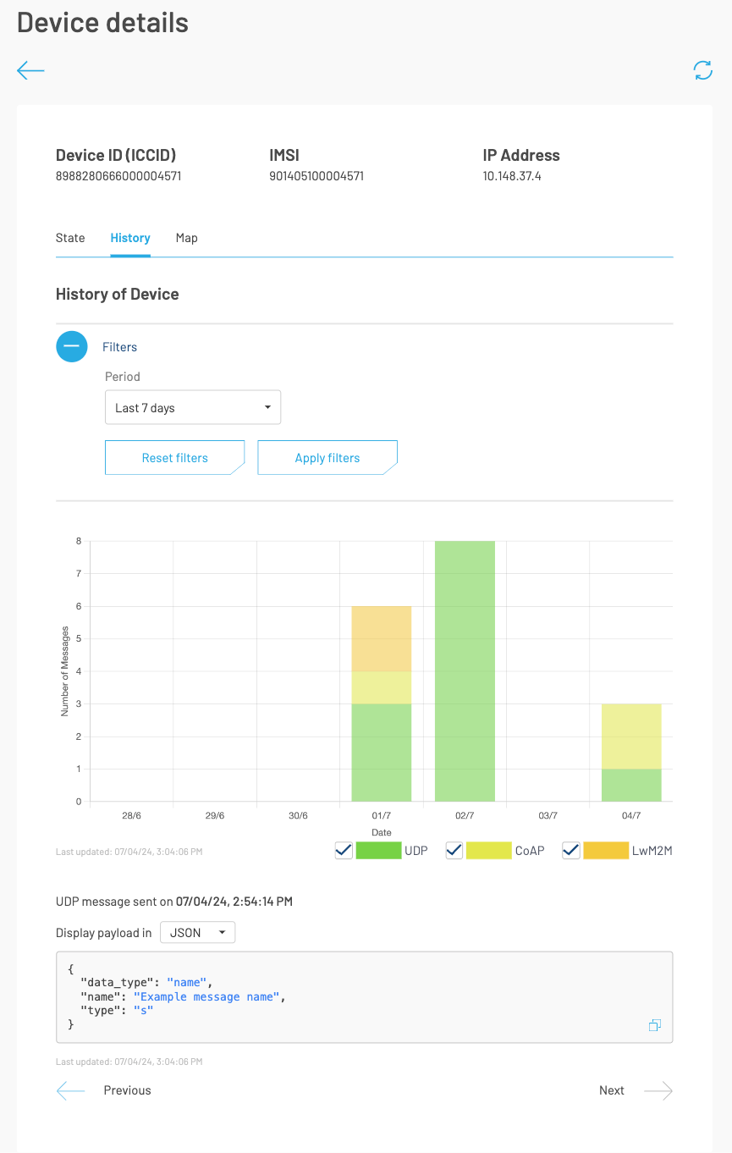Image resolution: width=732 pixels, height=1153 pixels.
Task: Click the refresh icon
Action: [x=702, y=70]
